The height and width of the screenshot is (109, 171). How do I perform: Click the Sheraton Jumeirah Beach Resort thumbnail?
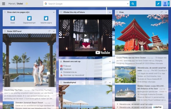click(x=8, y=105)
